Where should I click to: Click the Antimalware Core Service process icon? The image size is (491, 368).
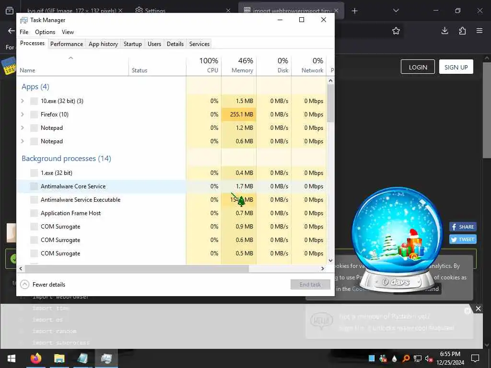[x=34, y=186]
